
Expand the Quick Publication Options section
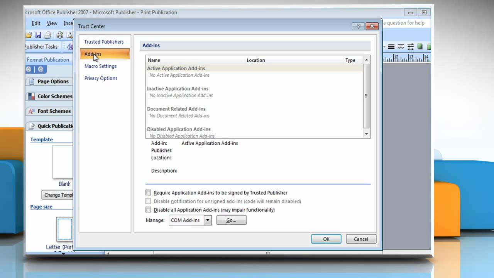pyautogui.click(x=49, y=126)
